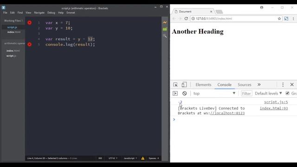Click the -2 console output value

click(x=180, y=102)
